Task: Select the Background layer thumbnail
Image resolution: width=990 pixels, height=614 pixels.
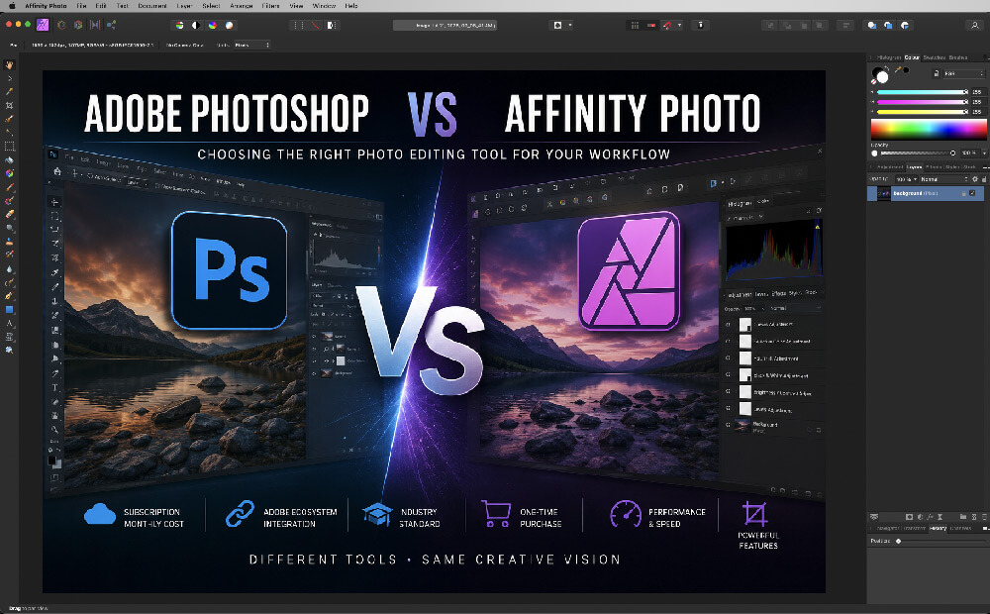Action: (x=884, y=193)
